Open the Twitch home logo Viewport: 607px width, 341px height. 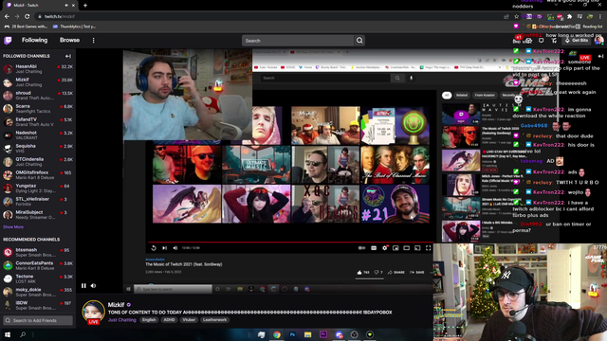coord(8,40)
